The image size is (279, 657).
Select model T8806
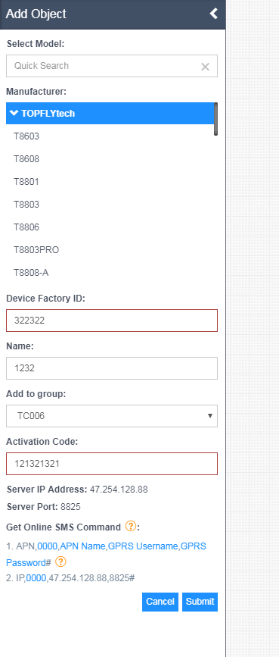(x=110, y=227)
